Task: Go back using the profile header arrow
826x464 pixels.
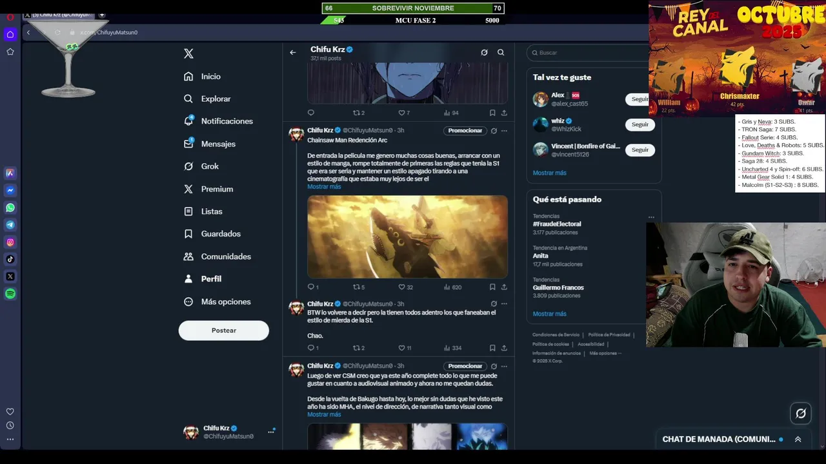Action: click(x=293, y=52)
